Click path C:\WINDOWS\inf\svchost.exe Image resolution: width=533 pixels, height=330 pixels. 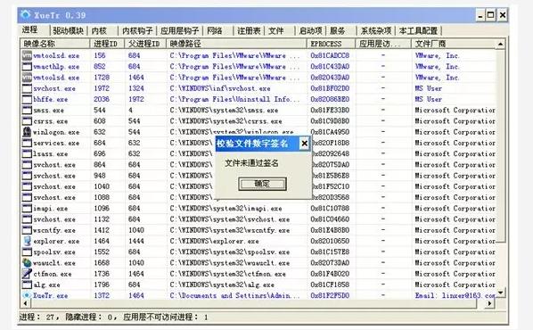(220, 88)
